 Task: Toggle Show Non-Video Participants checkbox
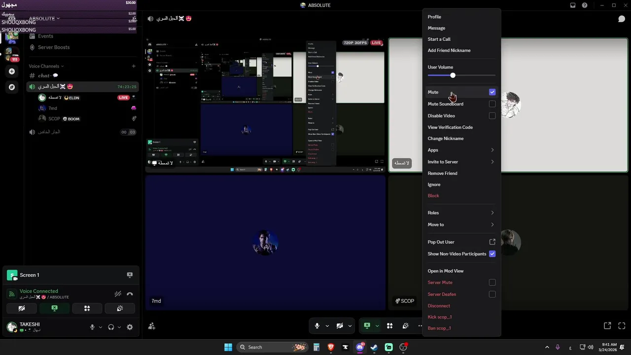click(492, 254)
